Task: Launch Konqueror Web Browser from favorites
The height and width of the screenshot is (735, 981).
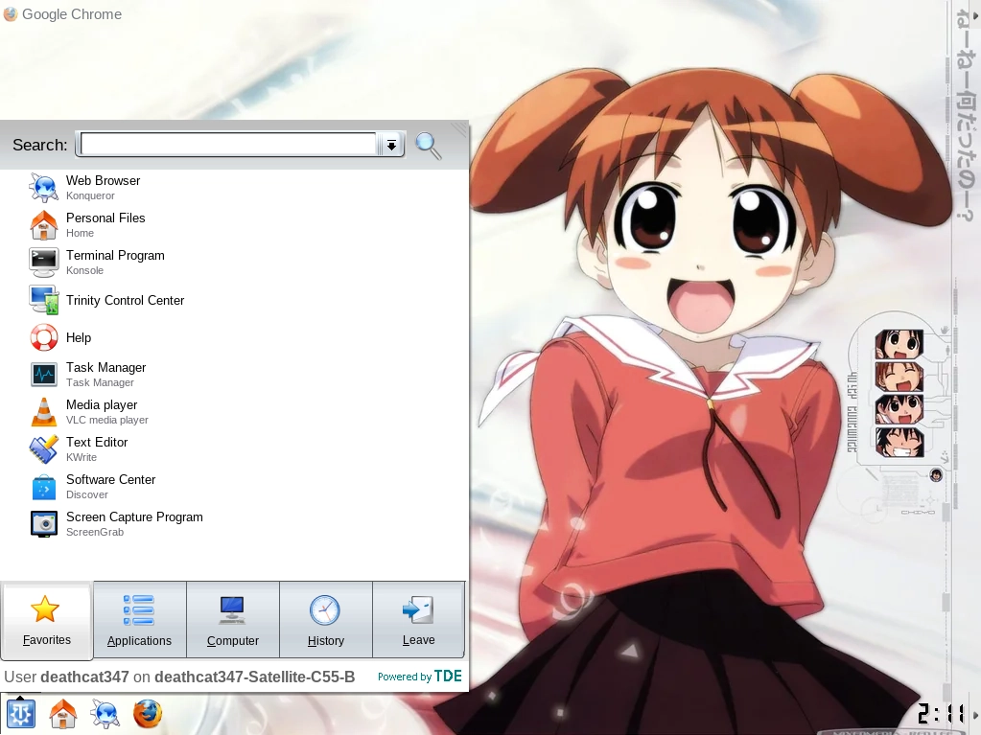Action: pos(235,188)
